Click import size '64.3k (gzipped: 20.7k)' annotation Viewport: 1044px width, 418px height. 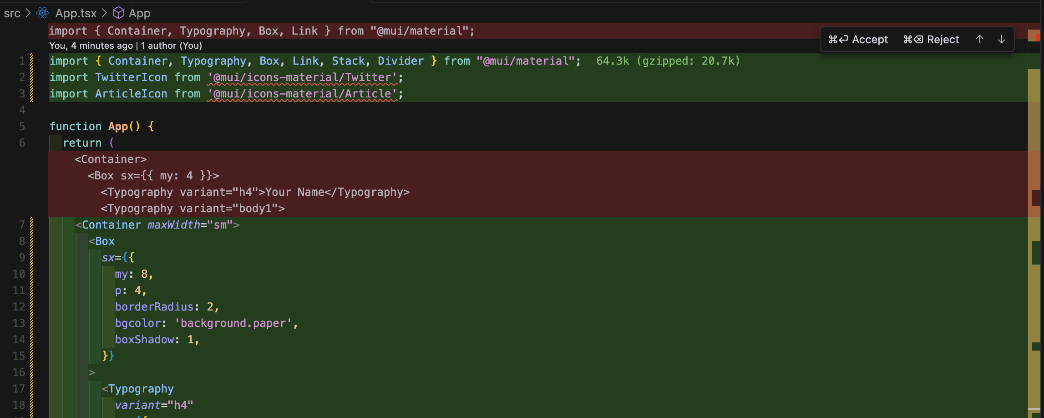pos(668,61)
